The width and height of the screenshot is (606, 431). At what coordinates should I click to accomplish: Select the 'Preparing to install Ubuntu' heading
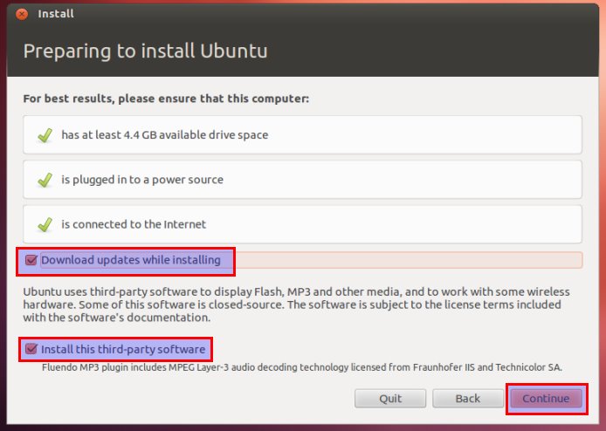point(145,51)
